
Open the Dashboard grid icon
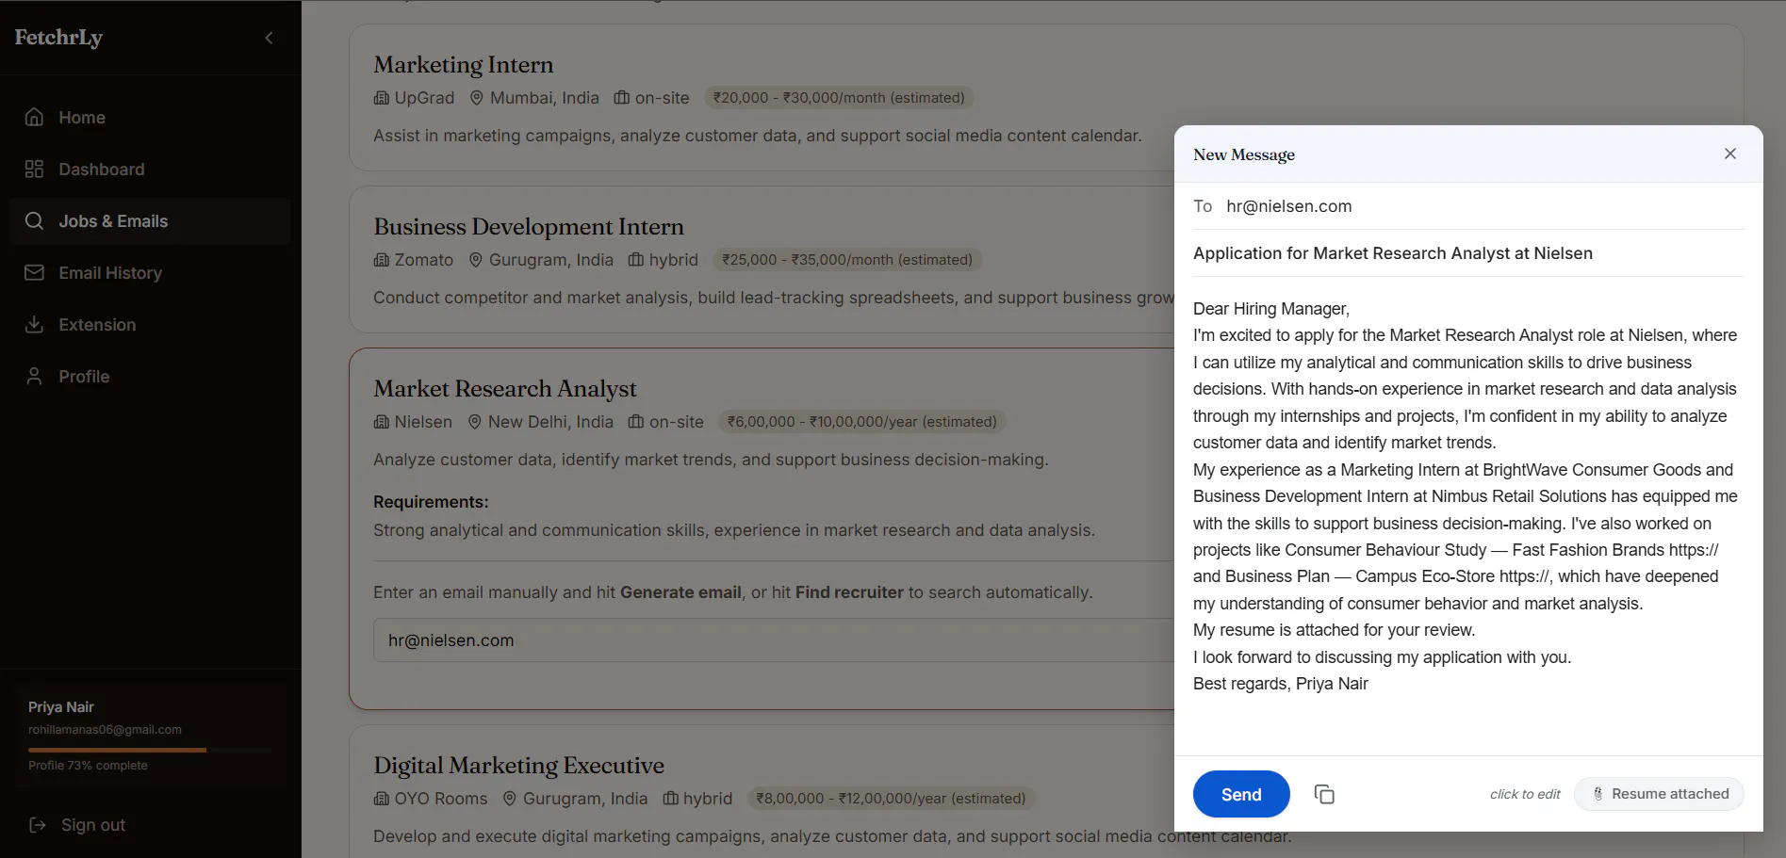tap(35, 169)
